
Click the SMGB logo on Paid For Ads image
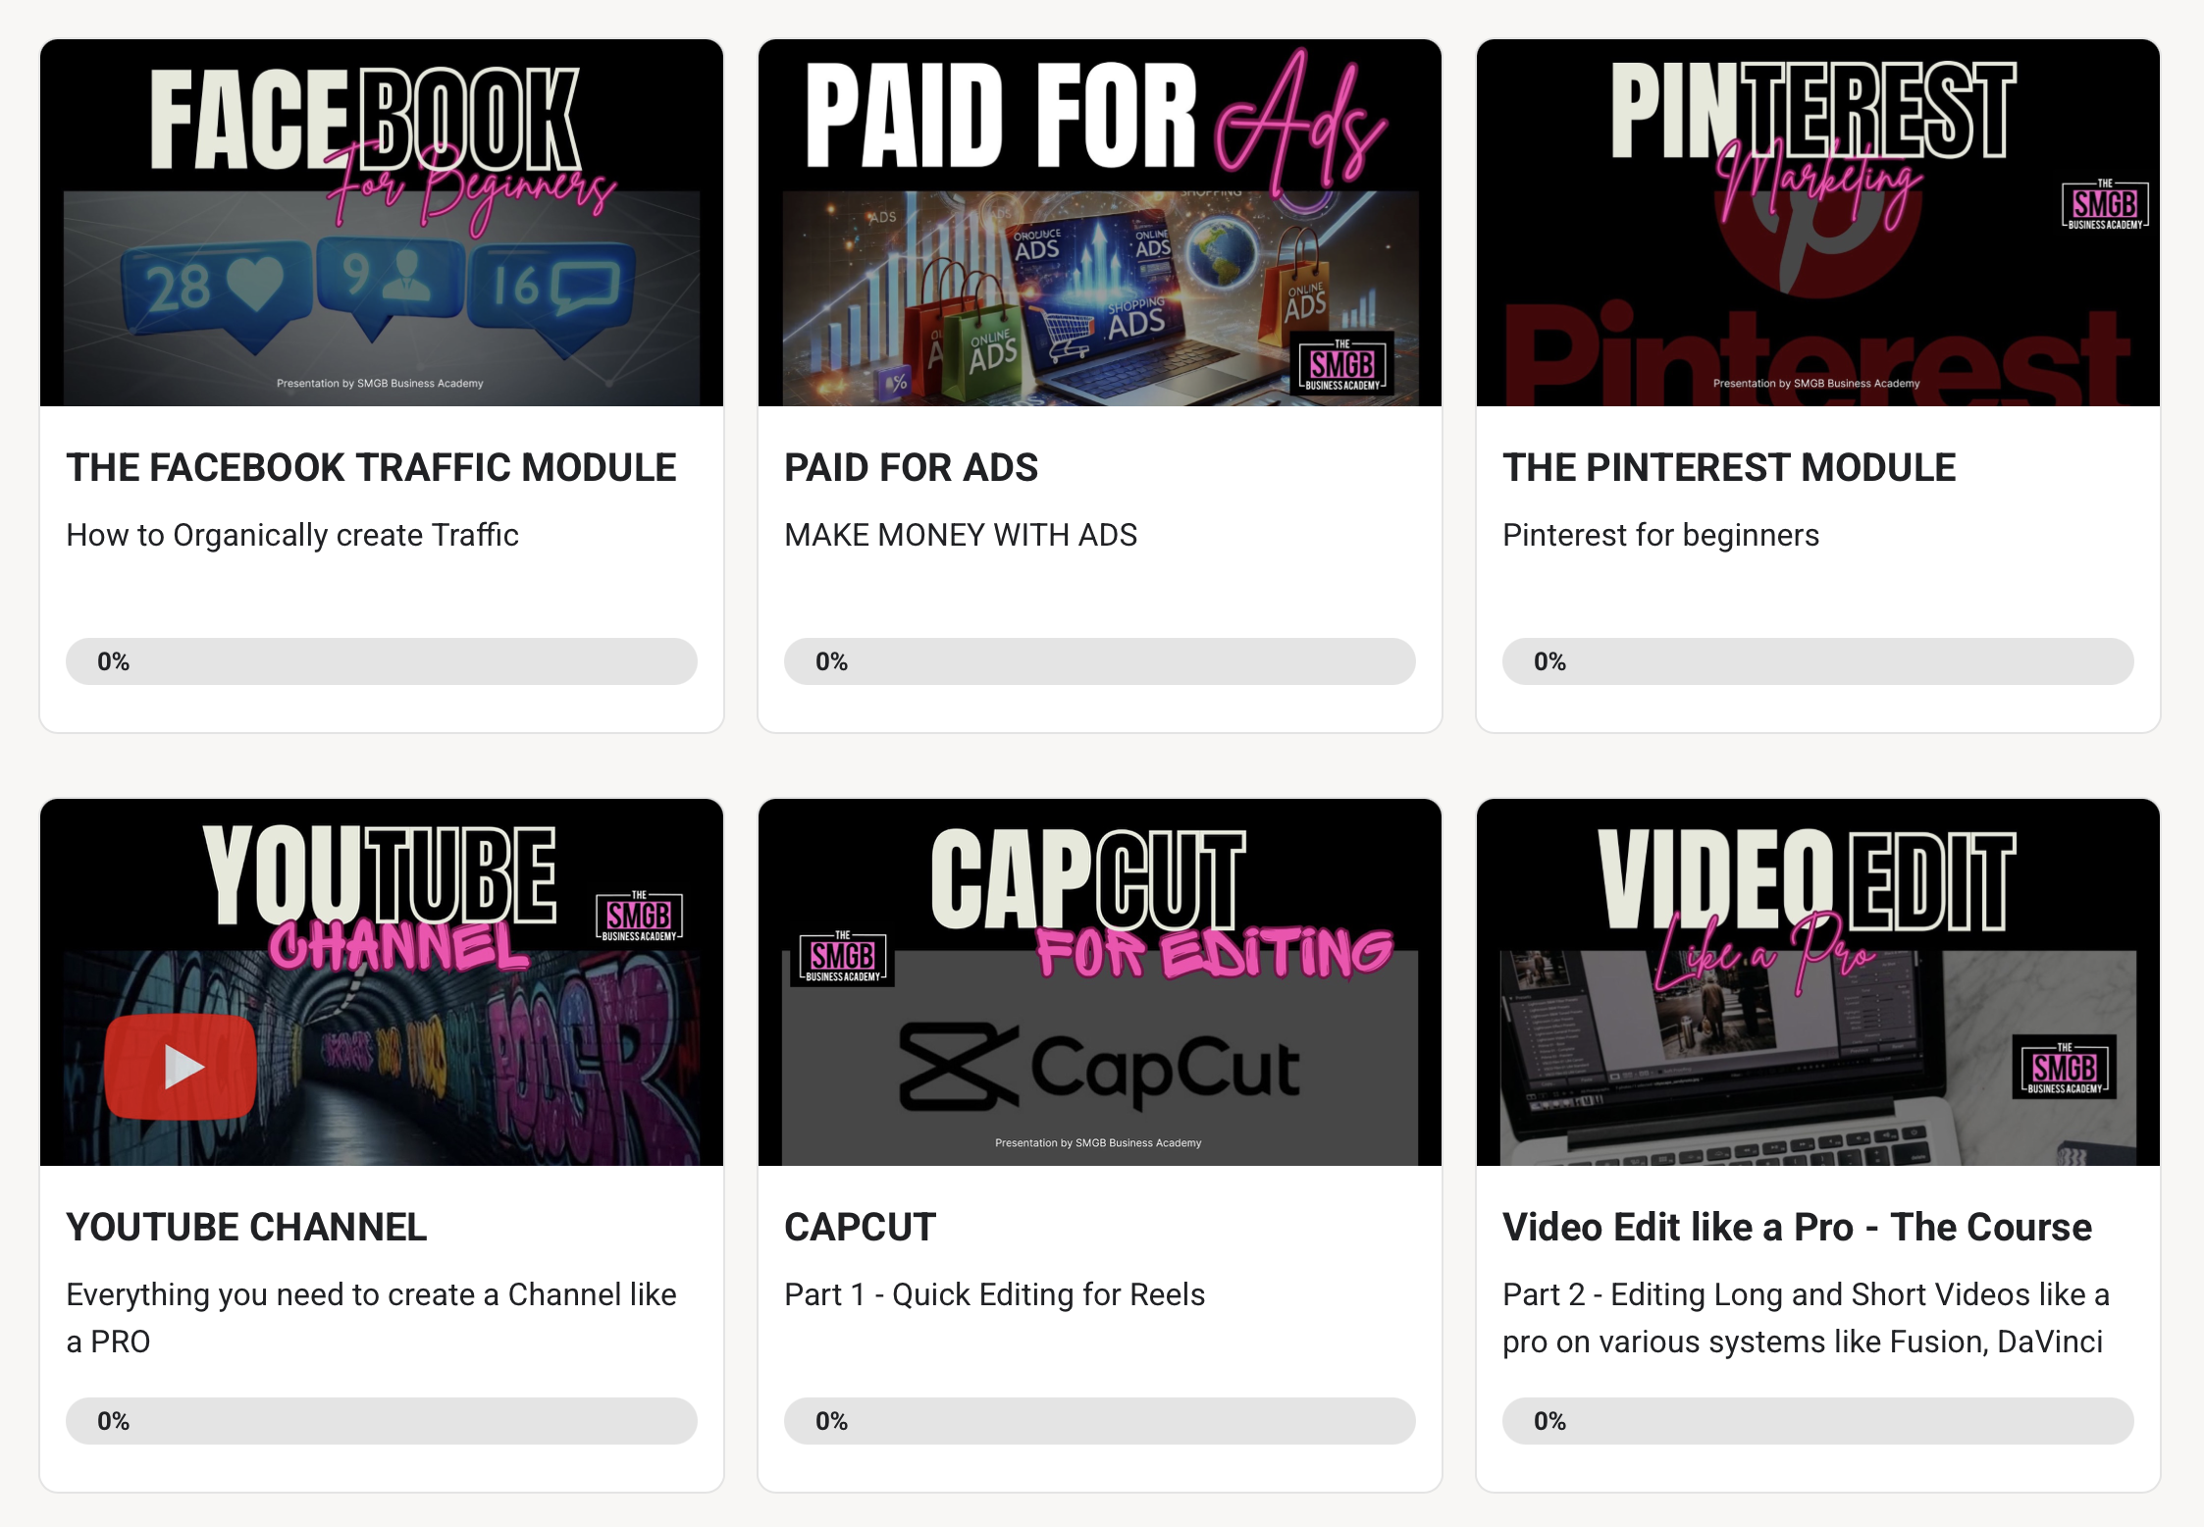pos(1342,364)
